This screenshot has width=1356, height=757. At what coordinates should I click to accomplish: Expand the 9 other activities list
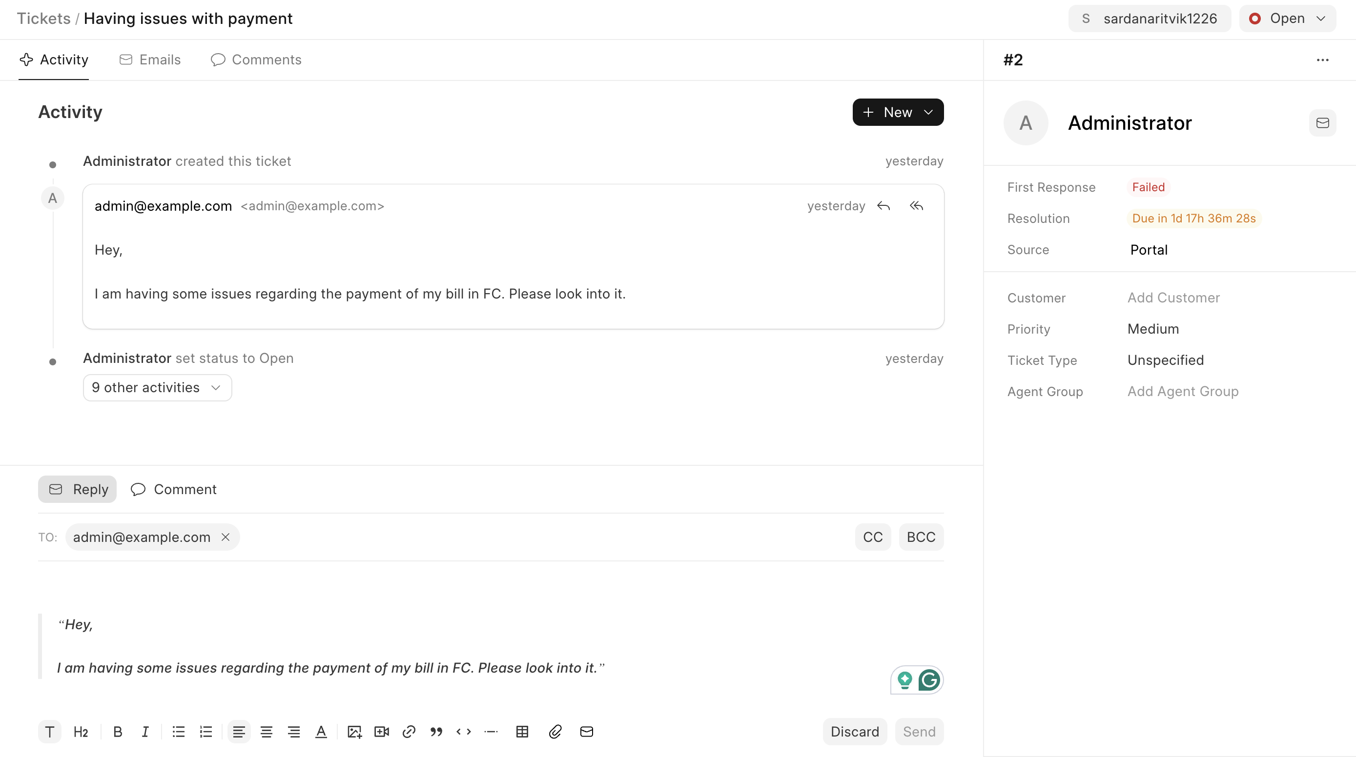[157, 388]
